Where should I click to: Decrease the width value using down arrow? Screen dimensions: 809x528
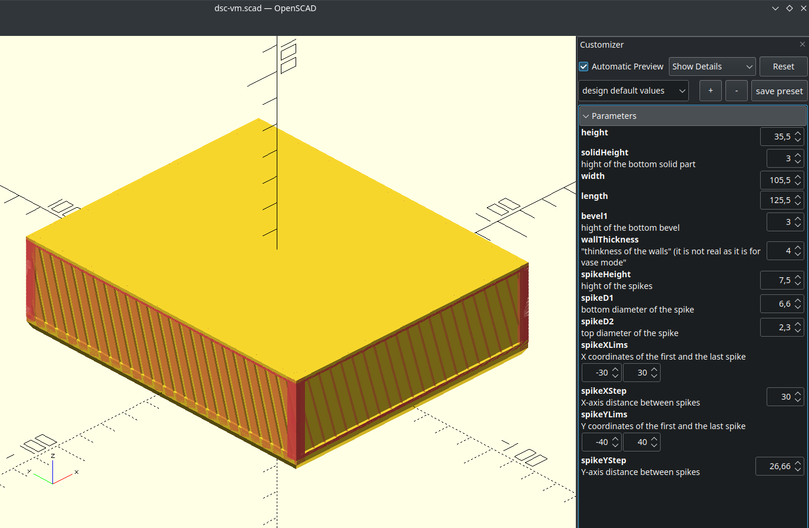[798, 184]
